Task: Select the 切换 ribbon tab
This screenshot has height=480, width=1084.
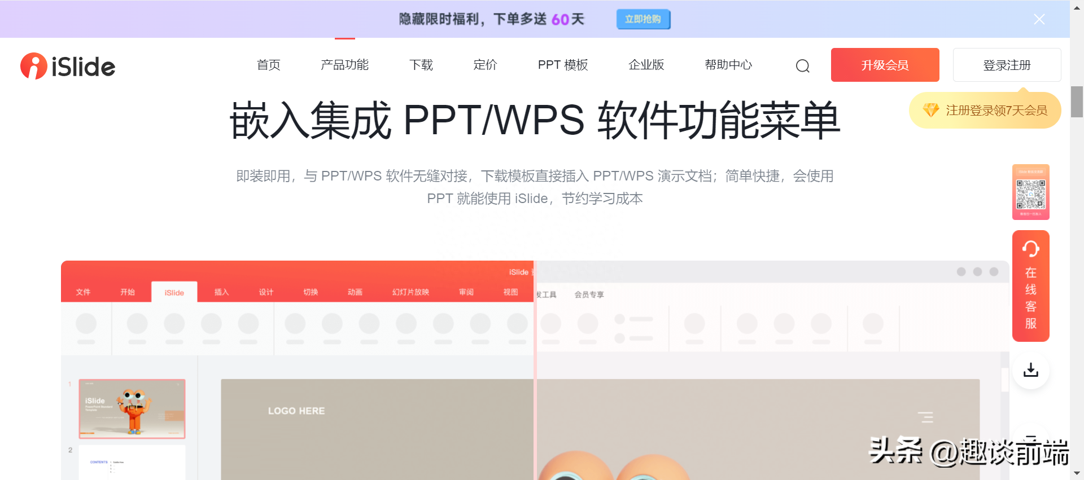Action: (311, 292)
